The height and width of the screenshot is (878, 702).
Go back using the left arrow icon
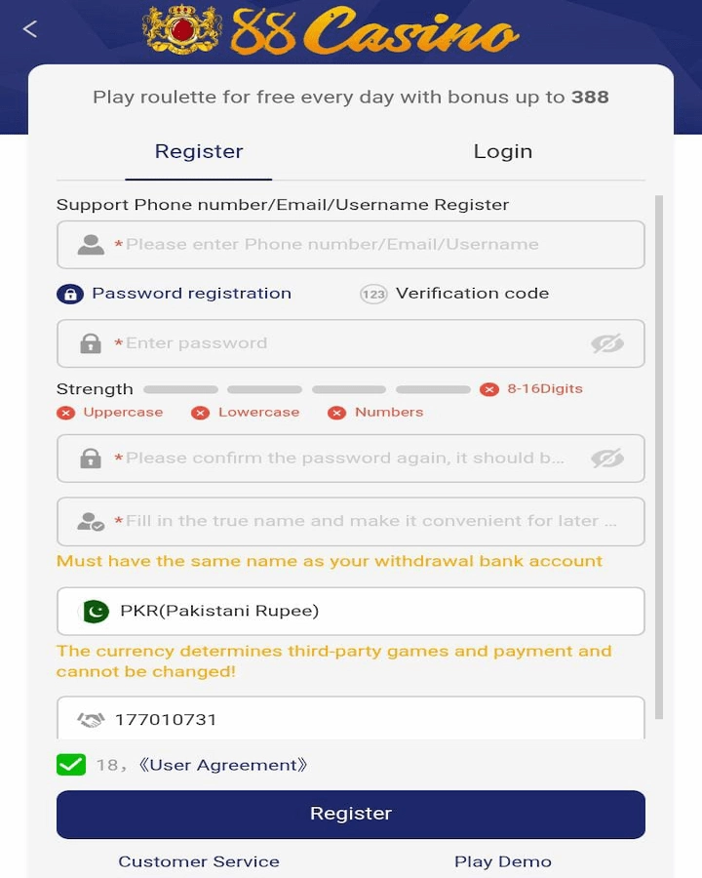click(30, 28)
